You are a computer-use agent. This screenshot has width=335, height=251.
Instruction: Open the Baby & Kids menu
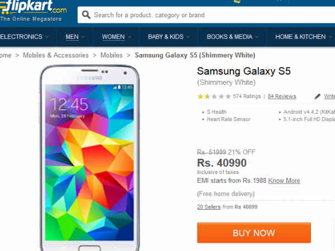(169, 37)
